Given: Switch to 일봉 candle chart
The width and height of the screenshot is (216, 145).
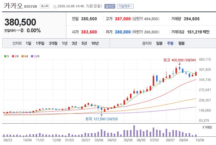Looking at the screenshot, I should 159,43.
